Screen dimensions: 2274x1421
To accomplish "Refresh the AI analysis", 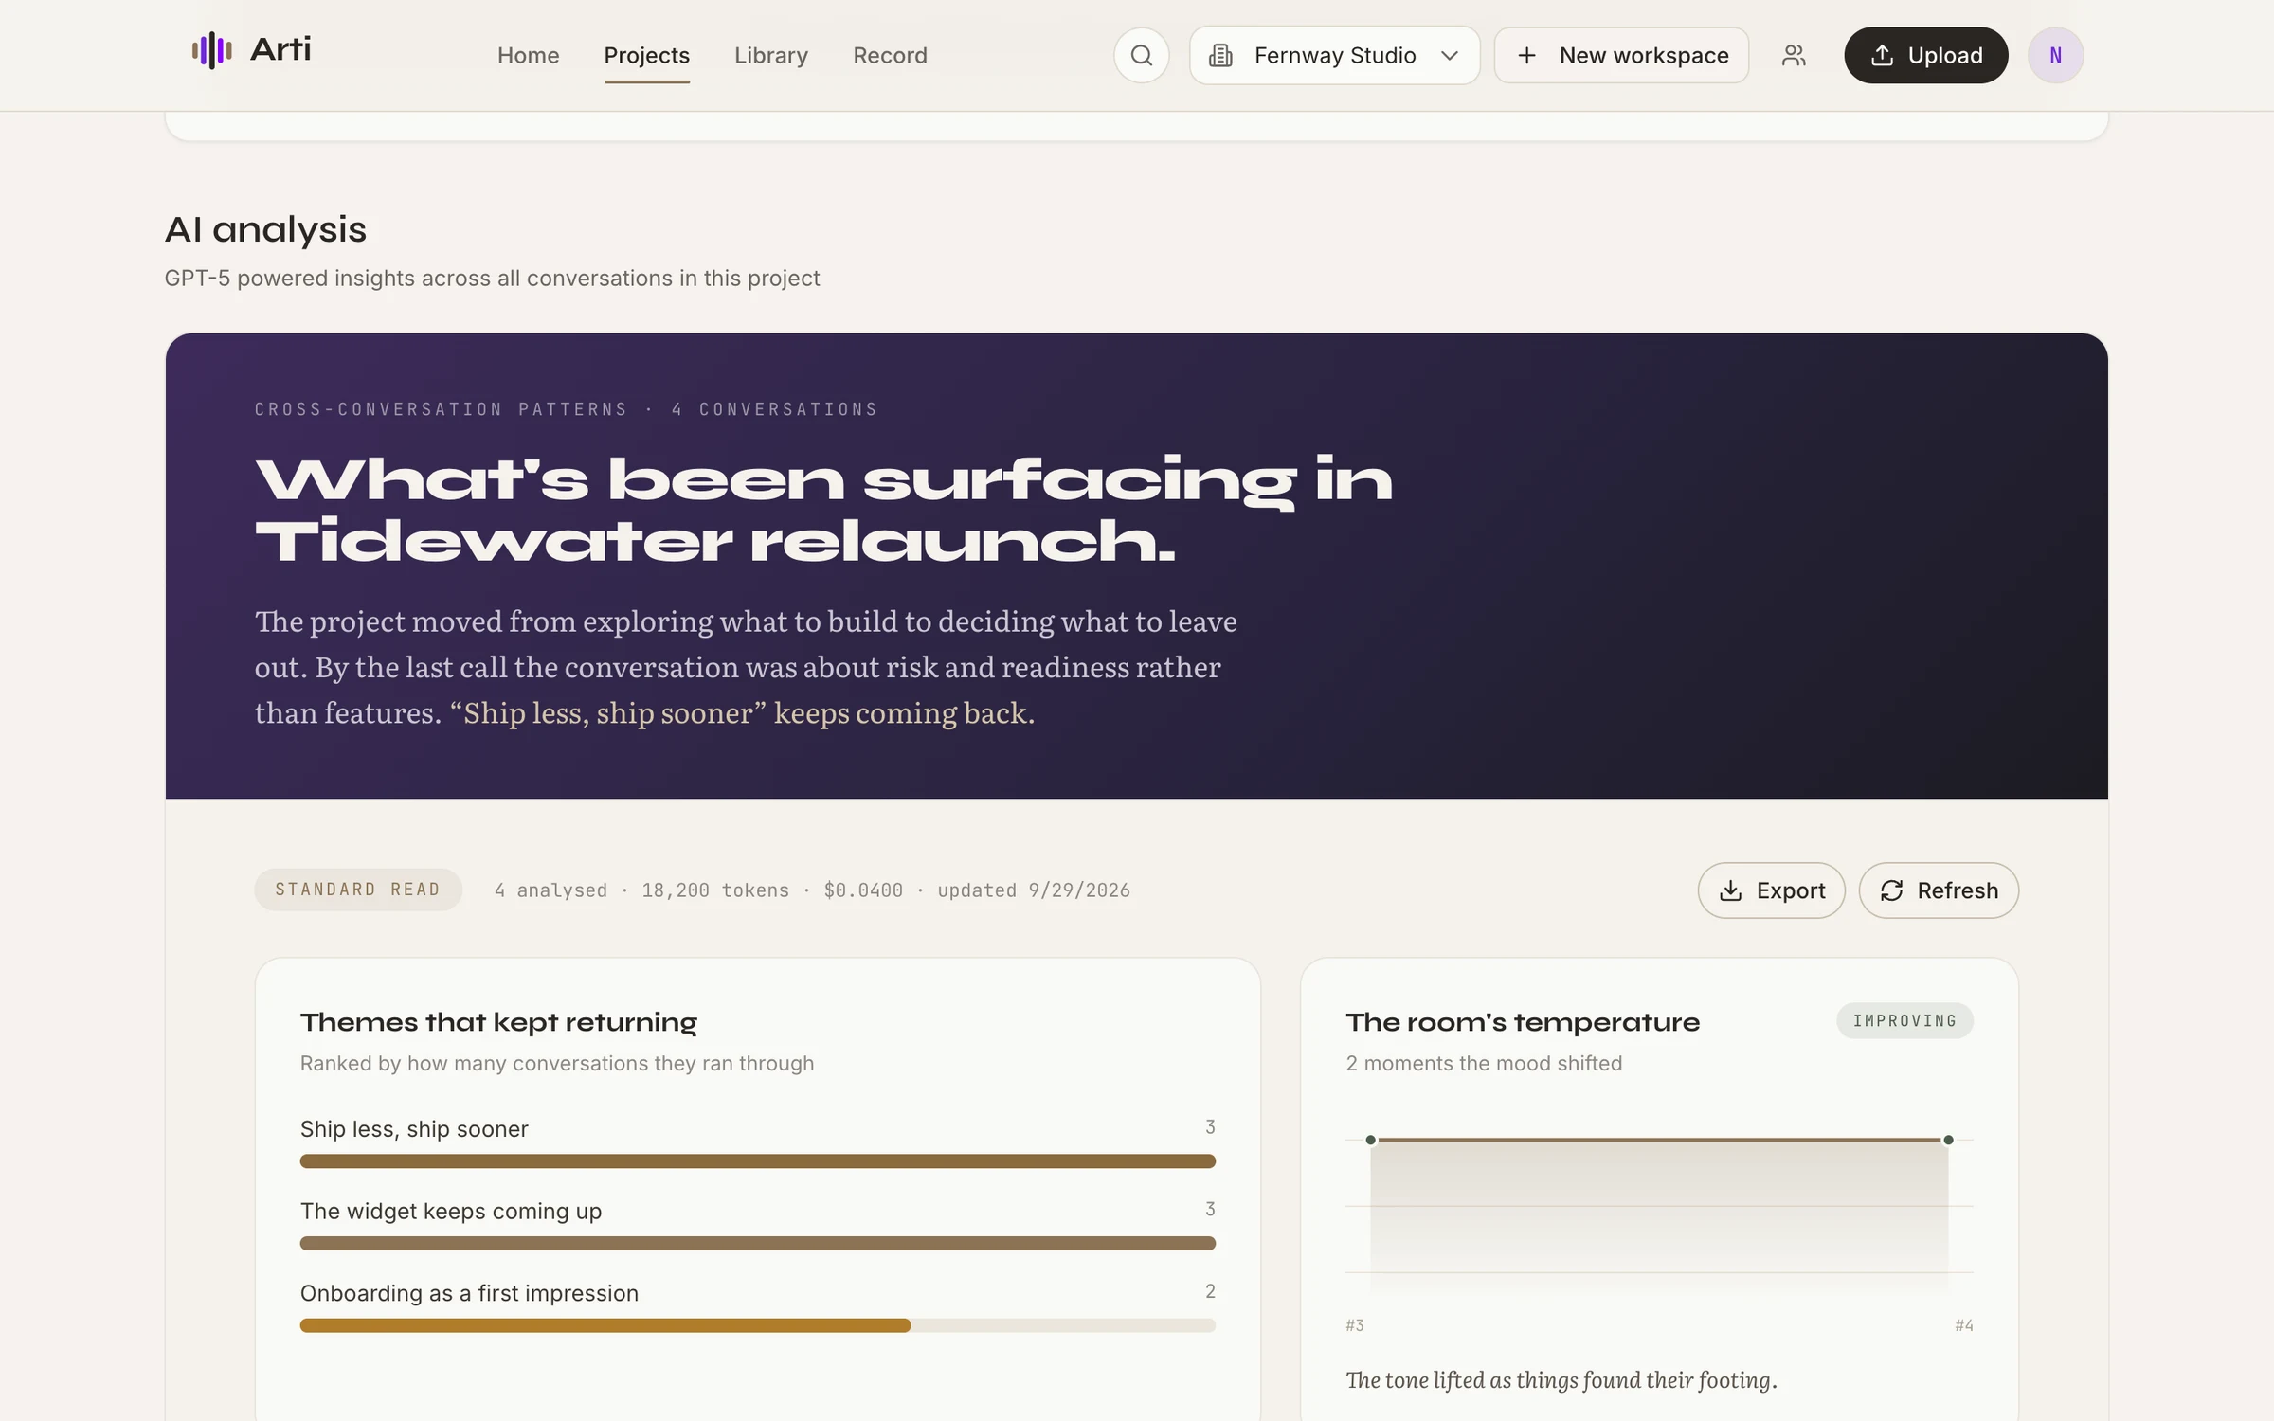I will (x=1939, y=890).
